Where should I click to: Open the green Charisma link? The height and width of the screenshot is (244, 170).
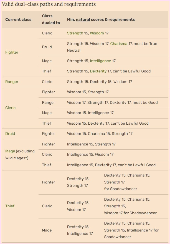point(119,44)
